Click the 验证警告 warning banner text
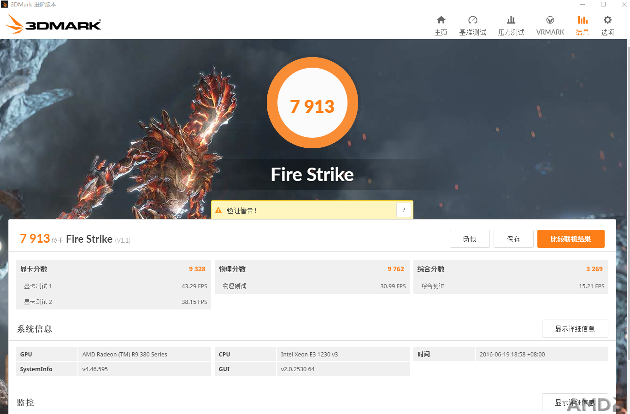 click(242, 210)
